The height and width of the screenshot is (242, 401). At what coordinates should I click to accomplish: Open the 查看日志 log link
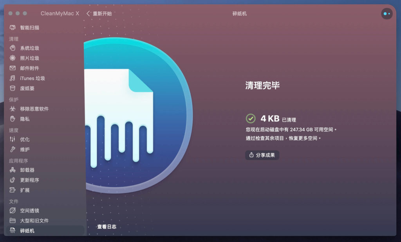[x=107, y=227]
